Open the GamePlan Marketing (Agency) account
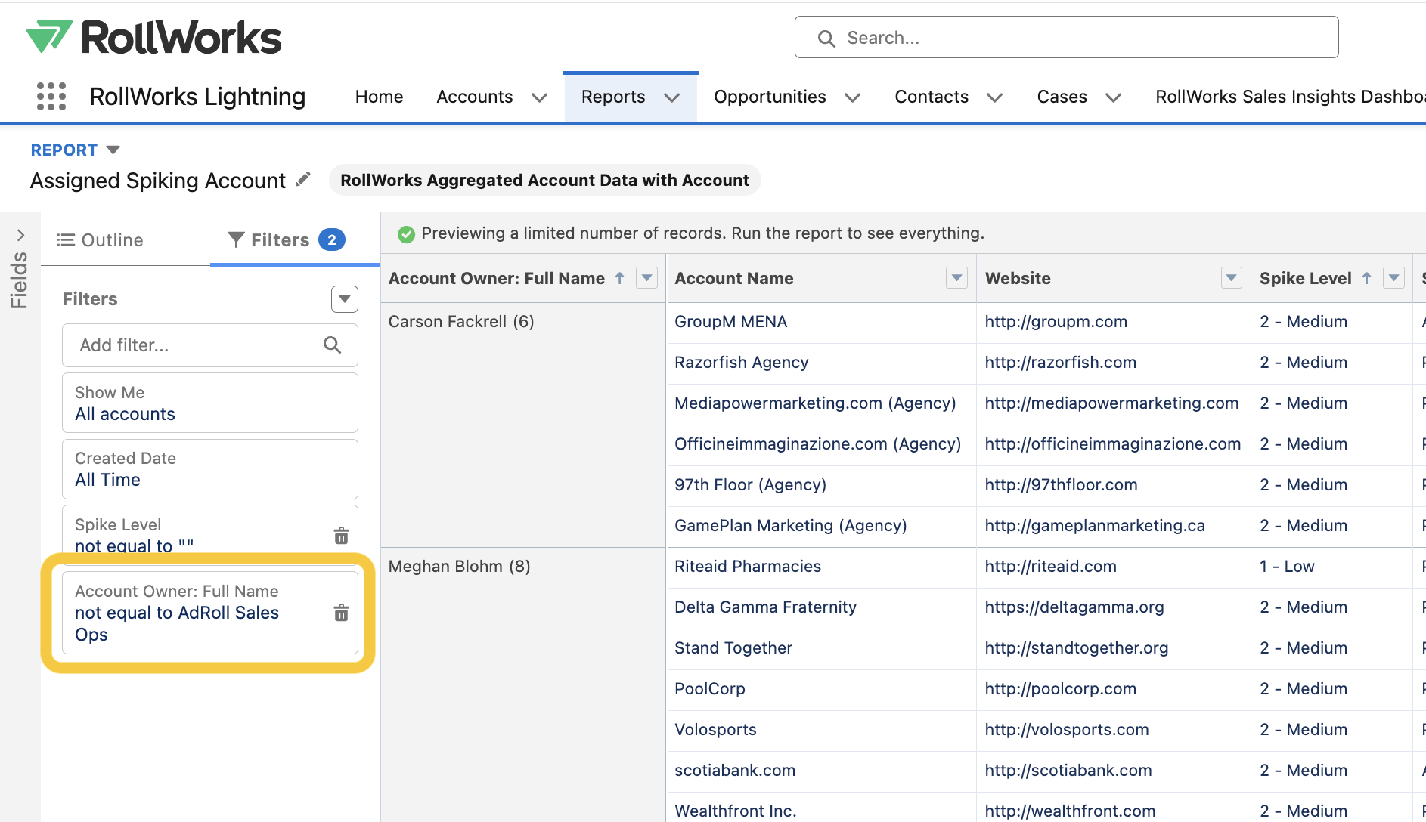 (790, 526)
